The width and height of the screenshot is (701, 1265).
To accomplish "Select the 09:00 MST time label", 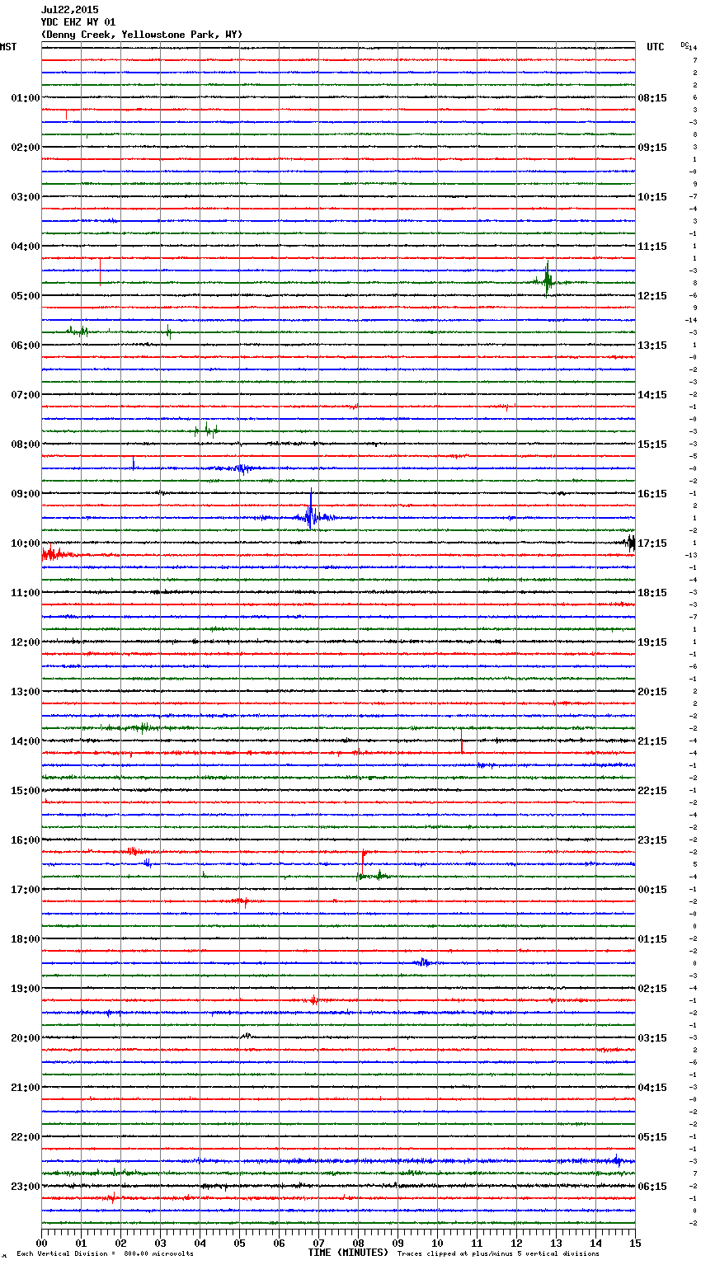I will click(x=26, y=494).
